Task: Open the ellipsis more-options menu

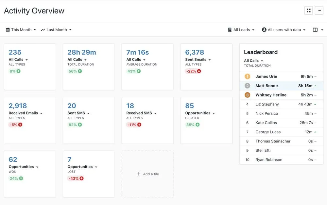Action: click(319, 10)
